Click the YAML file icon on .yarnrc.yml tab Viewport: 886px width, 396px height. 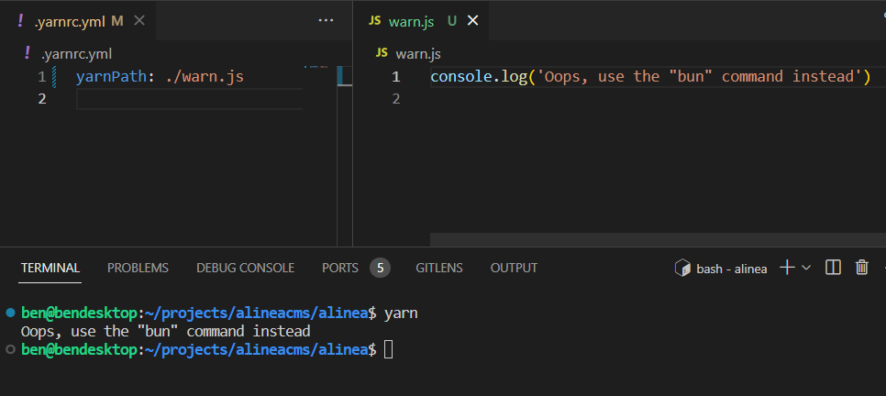click(x=21, y=21)
